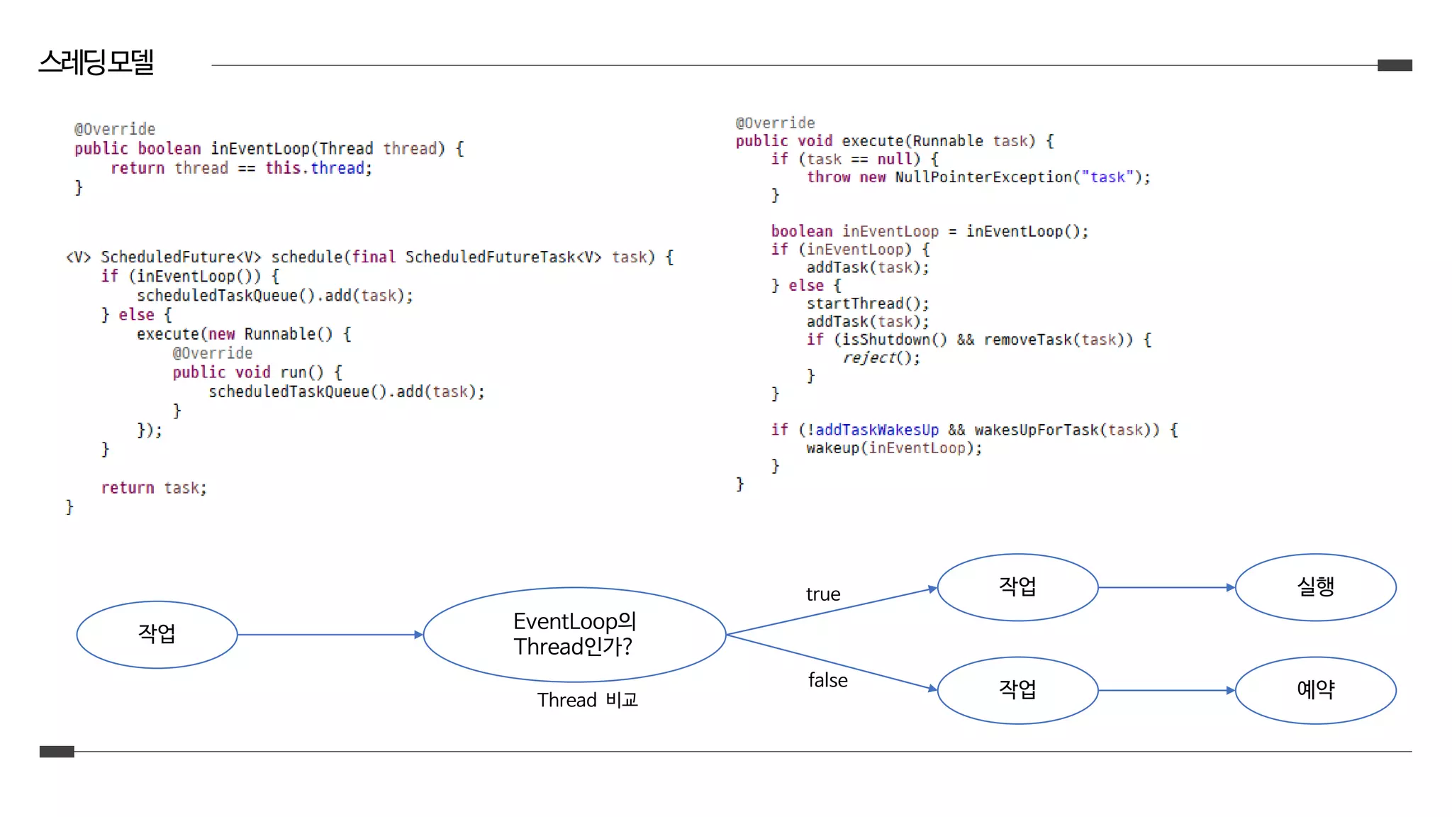Click the true arrow label
1452x817 pixels.
click(823, 594)
